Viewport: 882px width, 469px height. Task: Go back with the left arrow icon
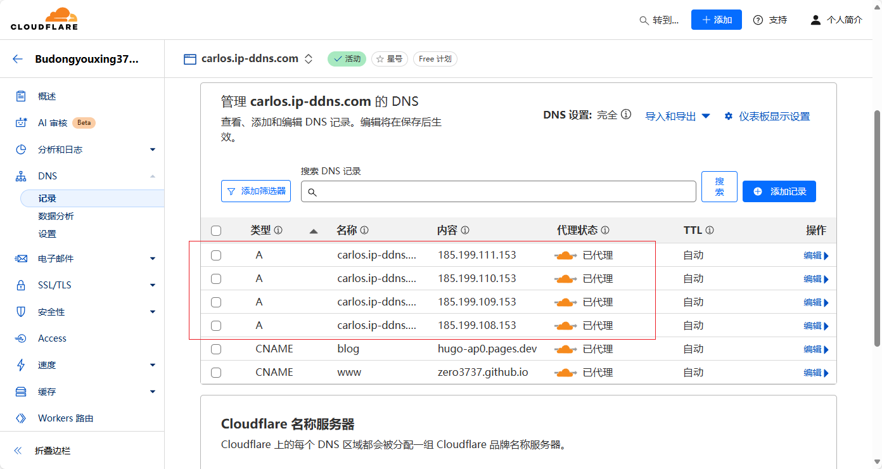18,59
